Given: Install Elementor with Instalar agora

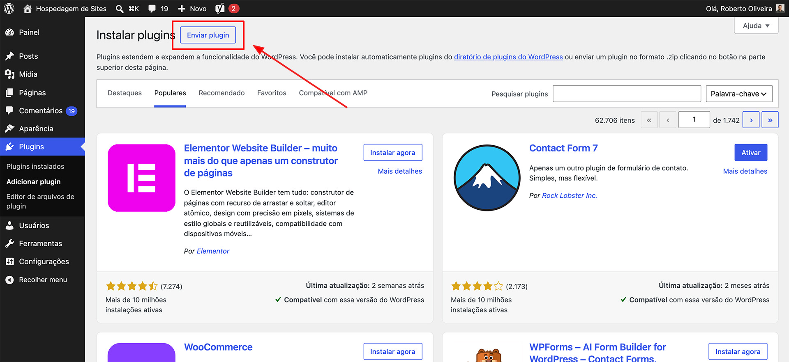Looking at the screenshot, I should 392,152.
